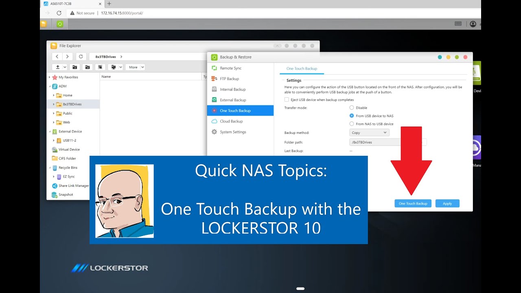Viewport: 521px width, 293px height.
Task: Click the Backup & Restore taskbar icon
Action: [x=60, y=24]
